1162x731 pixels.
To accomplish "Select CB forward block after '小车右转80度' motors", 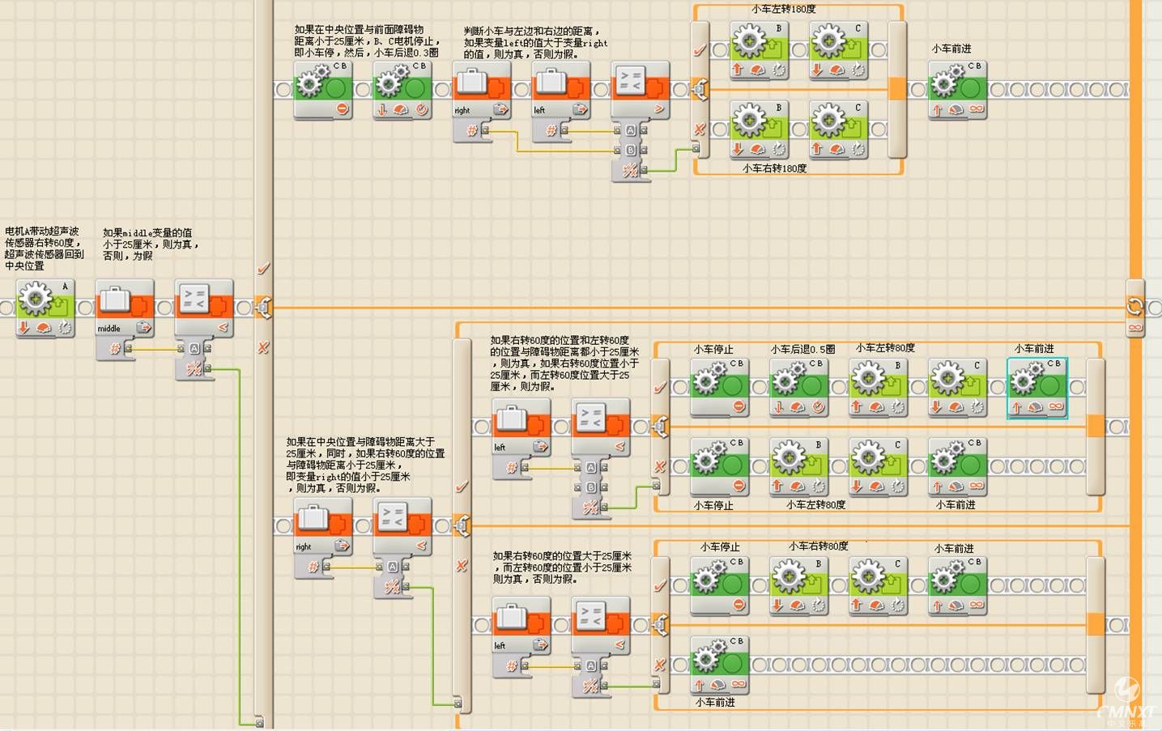I will coord(958,585).
